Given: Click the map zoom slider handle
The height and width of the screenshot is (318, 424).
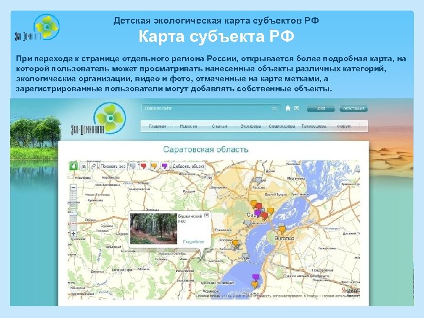Looking at the screenshot, I should pos(74,214).
